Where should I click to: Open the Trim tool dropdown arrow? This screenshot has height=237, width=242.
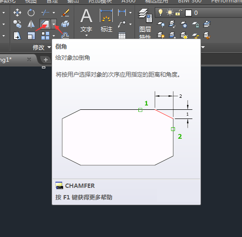pos(54,13)
